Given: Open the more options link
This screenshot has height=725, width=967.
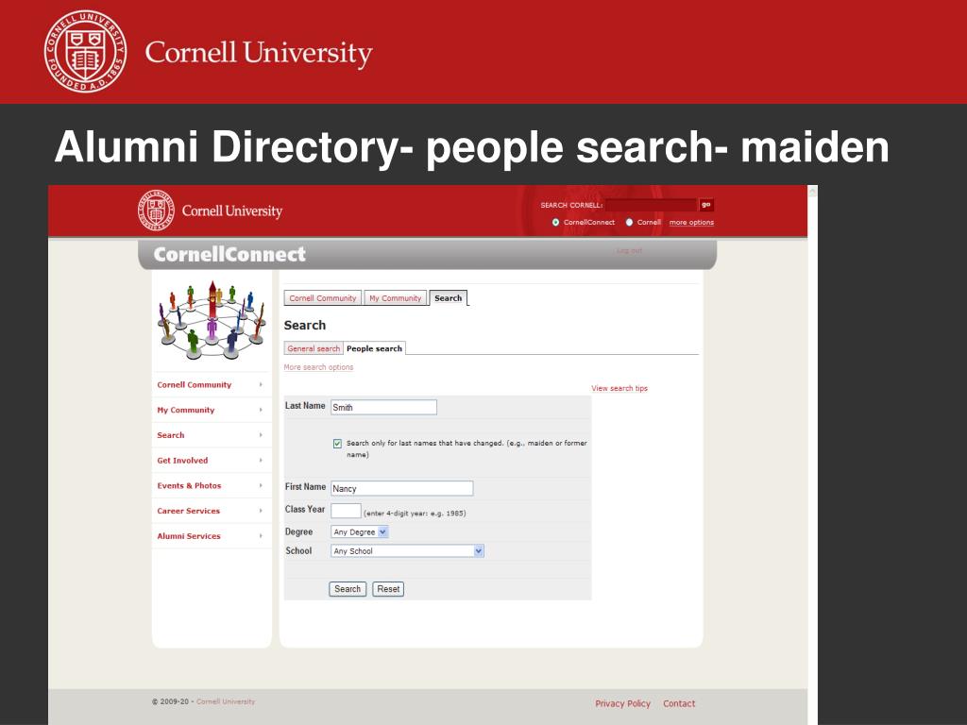Looking at the screenshot, I should pos(691,223).
